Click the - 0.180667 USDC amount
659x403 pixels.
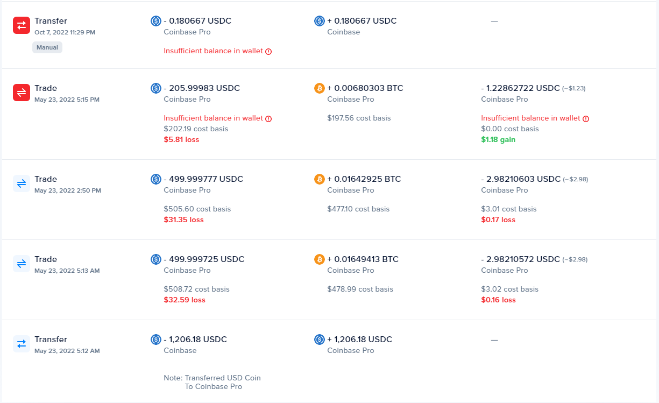click(x=197, y=21)
